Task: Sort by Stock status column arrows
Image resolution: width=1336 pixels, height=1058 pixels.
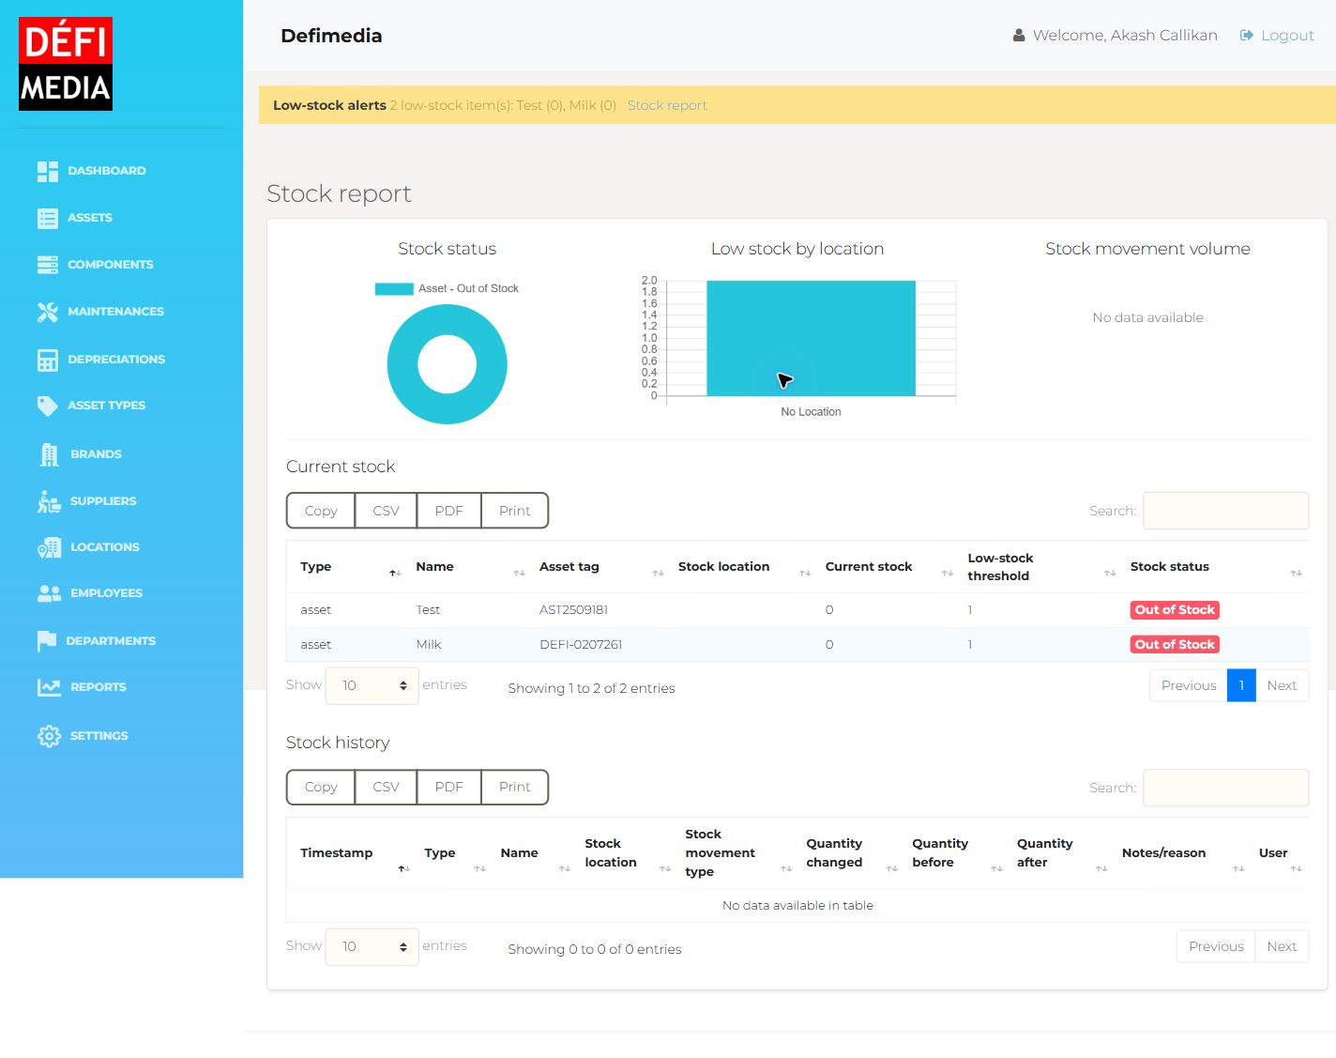Action: pyautogui.click(x=1296, y=573)
